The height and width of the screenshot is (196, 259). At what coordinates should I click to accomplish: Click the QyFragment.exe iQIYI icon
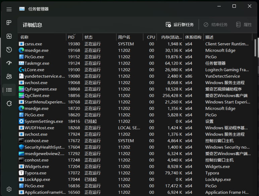click(x=21, y=89)
